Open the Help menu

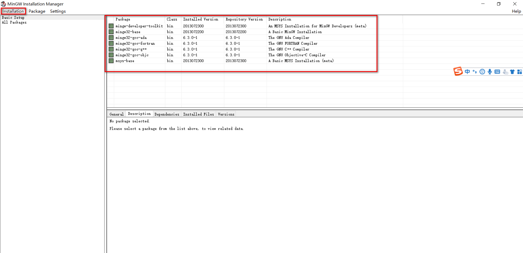516,11
